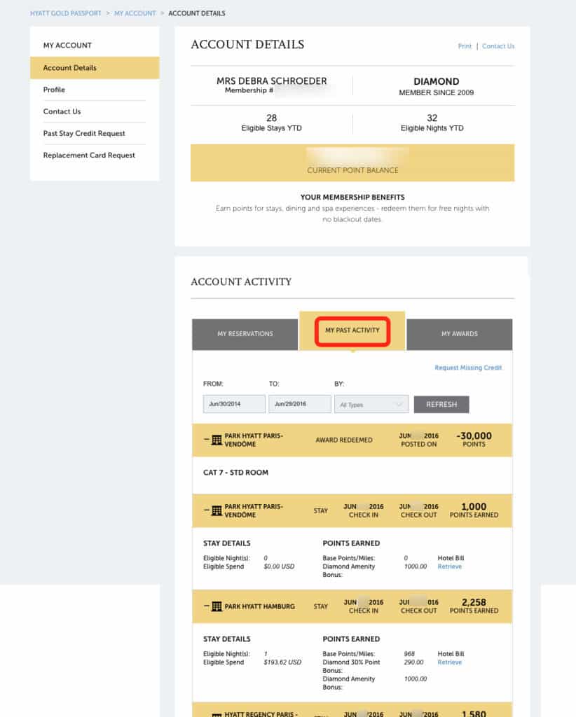Click hotel icon in Paris-Vendôme stay row
The image size is (576, 717).
217,510
